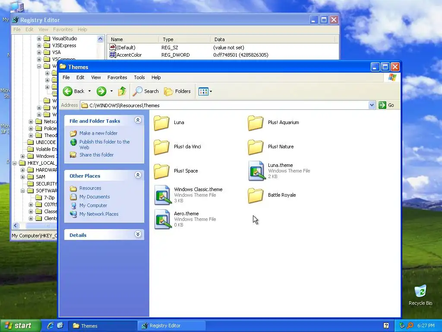Click Make a new folder link

tap(98, 133)
